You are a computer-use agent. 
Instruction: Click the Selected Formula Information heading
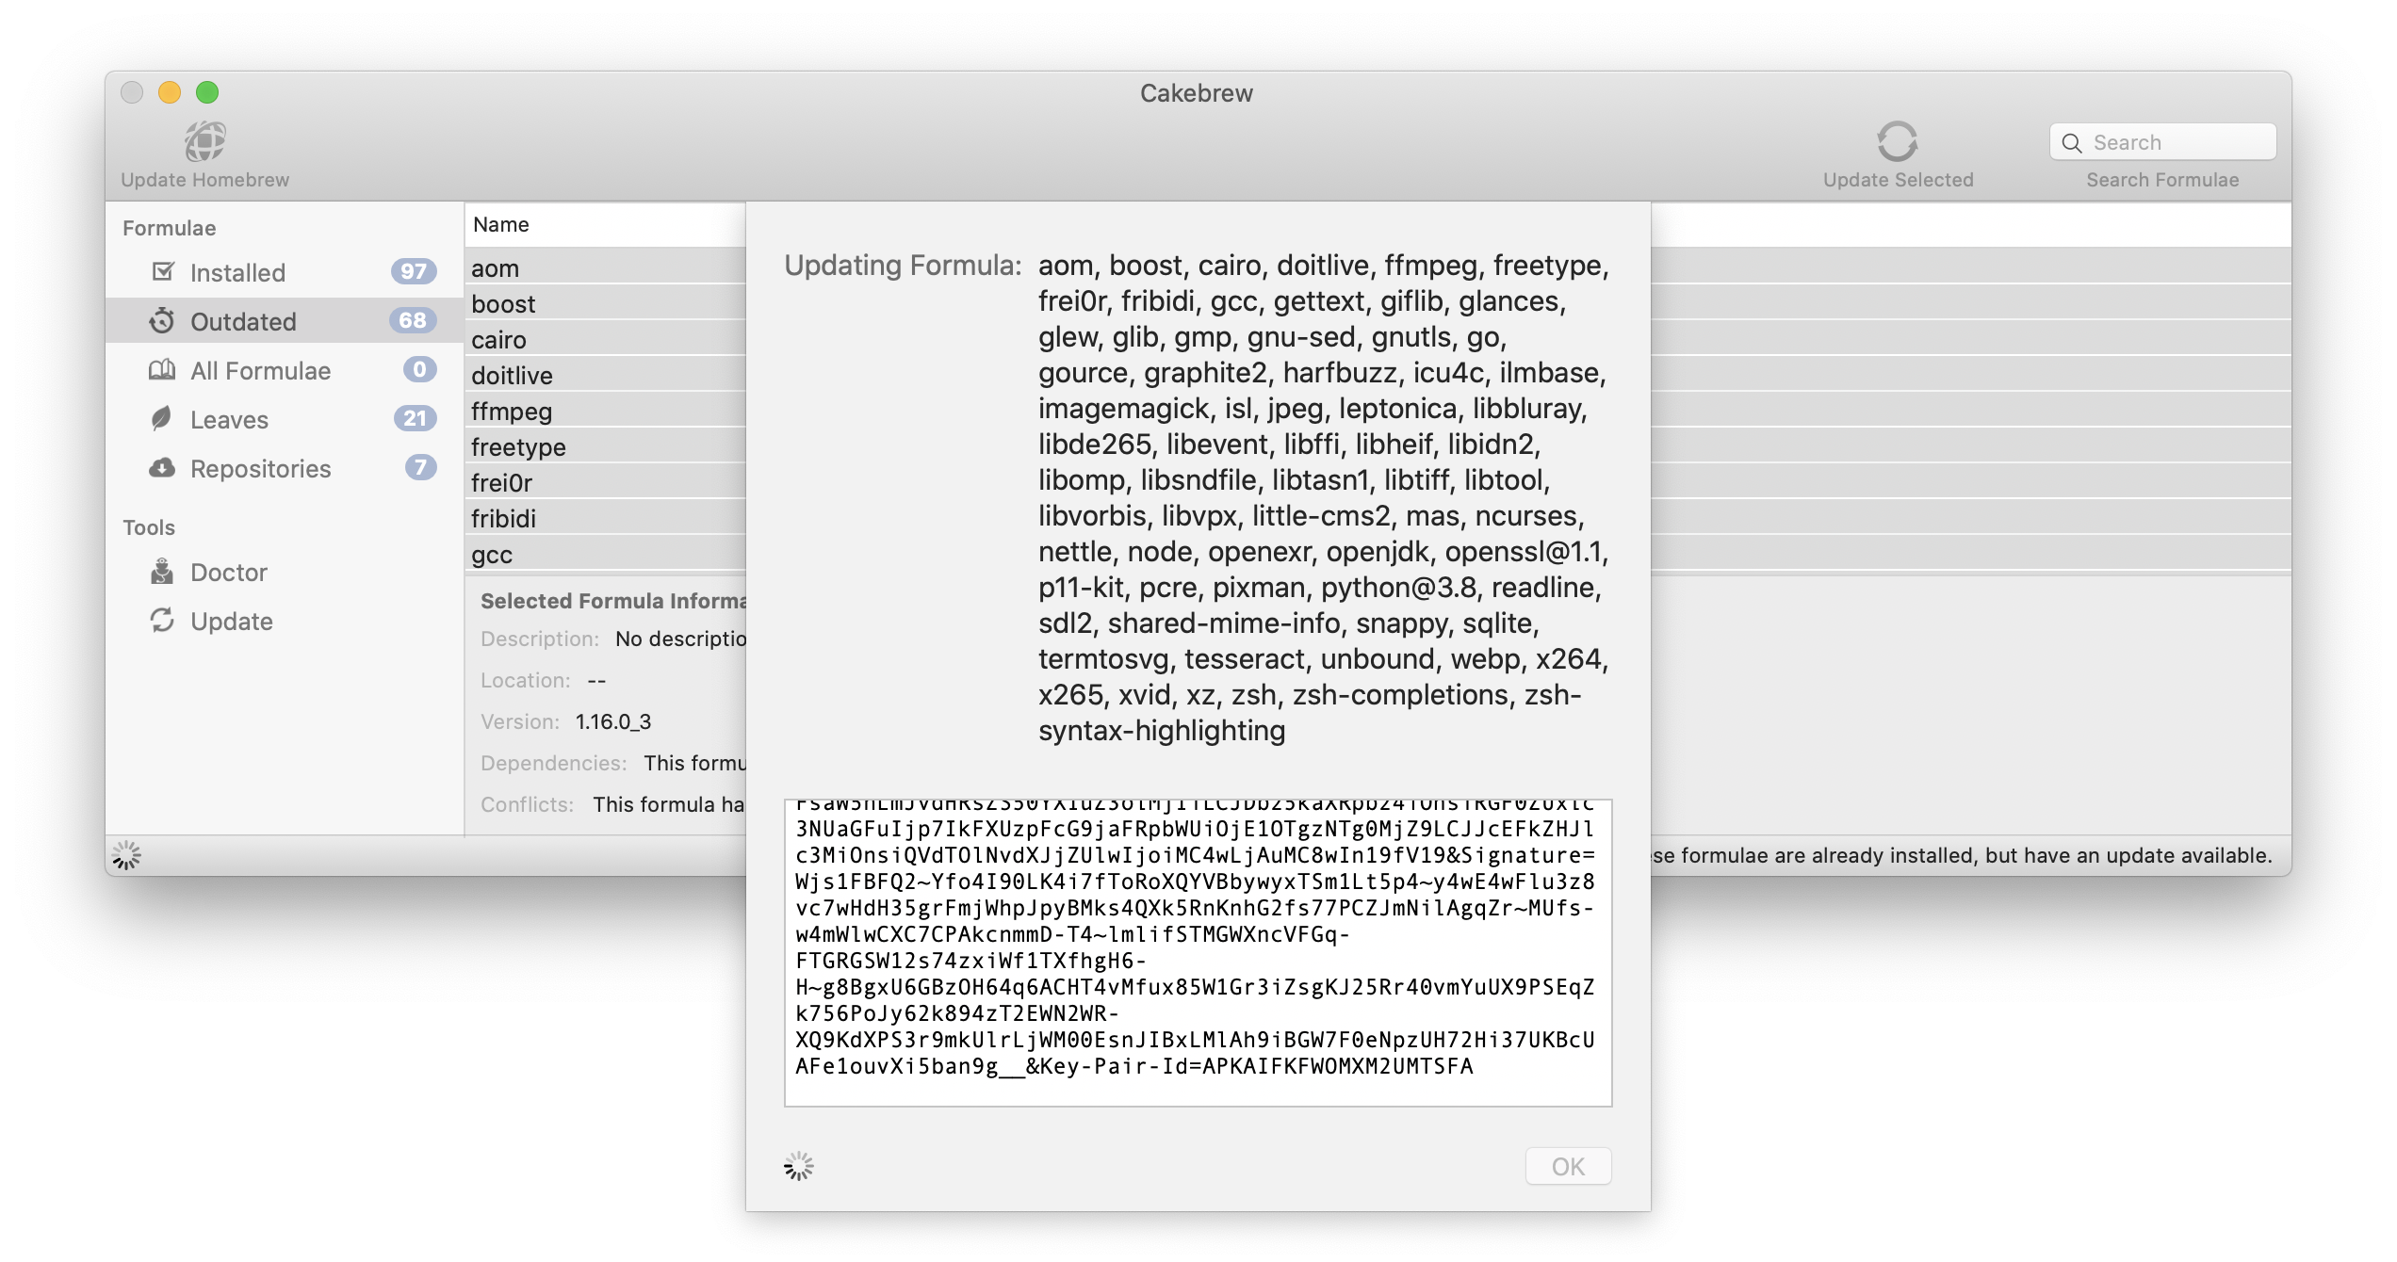coord(613,601)
